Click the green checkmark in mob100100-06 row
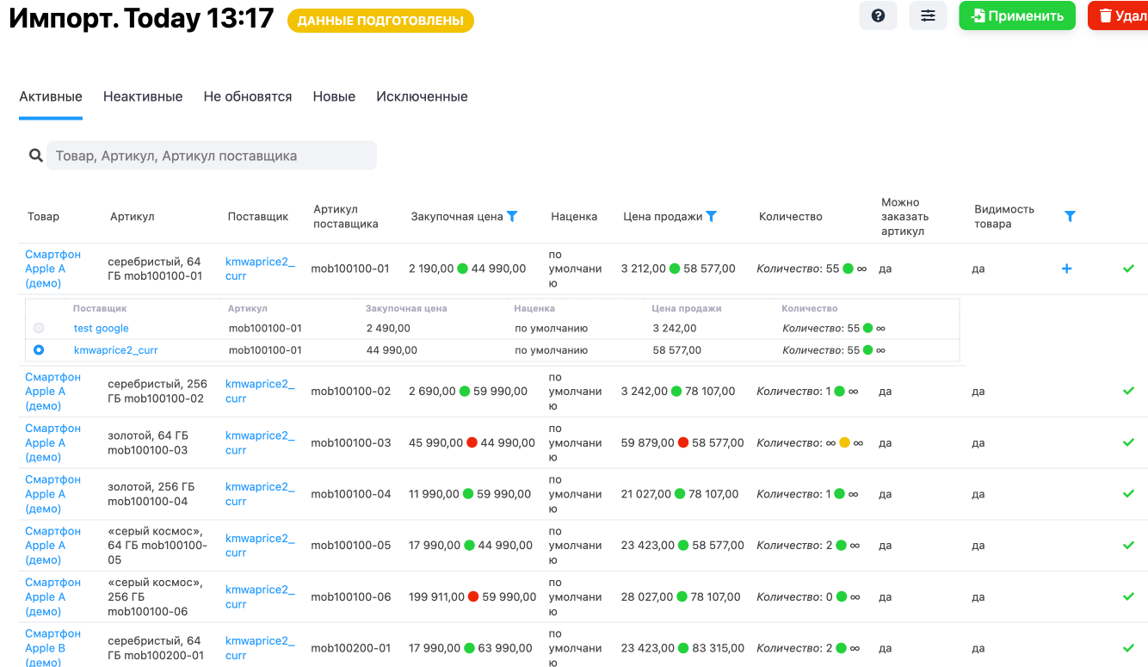The width and height of the screenshot is (1148, 667). 1129,596
